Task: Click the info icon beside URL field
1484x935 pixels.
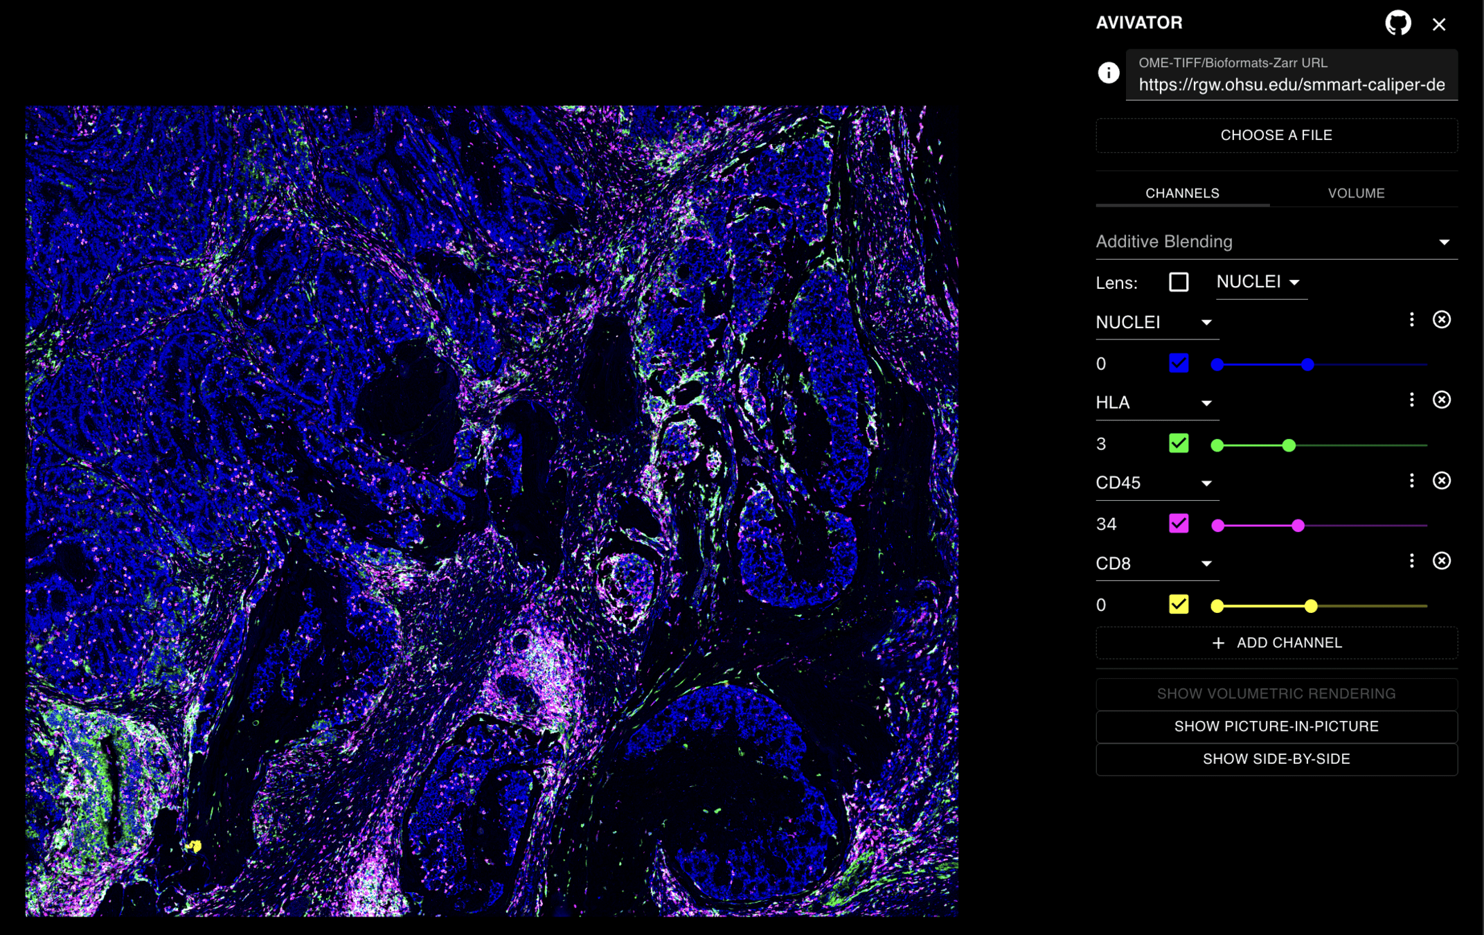Action: [1108, 73]
